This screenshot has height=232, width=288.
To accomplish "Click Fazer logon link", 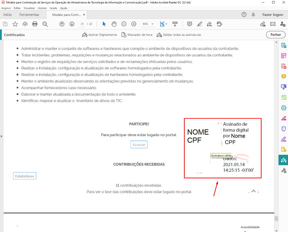I will pos(273,15).
